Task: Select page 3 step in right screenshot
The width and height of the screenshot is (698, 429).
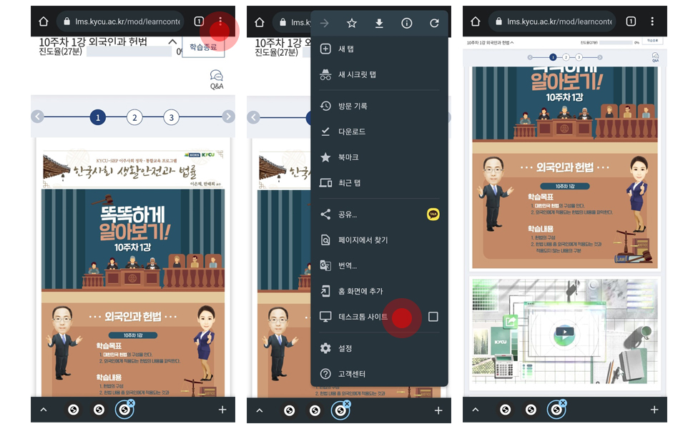Action: click(579, 57)
